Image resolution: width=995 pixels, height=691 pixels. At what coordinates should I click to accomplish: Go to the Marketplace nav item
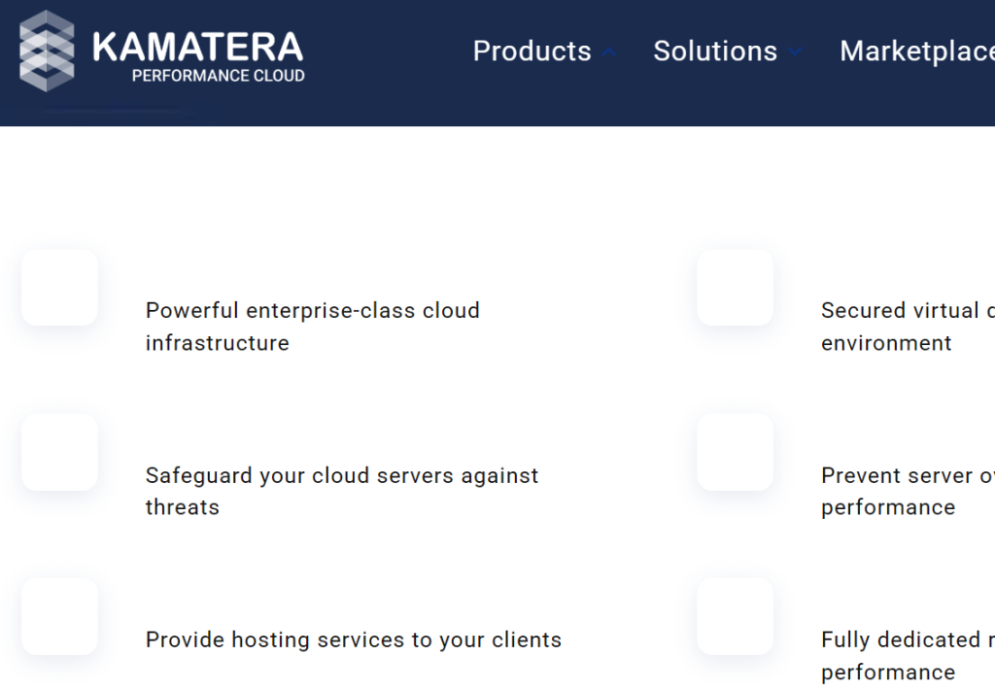pyautogui.click(x=917, y=52)
